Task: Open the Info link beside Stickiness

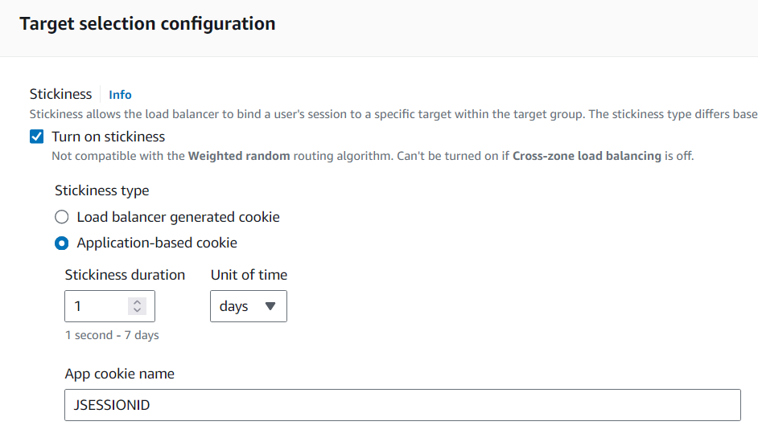Action: [x=120, y=95]
